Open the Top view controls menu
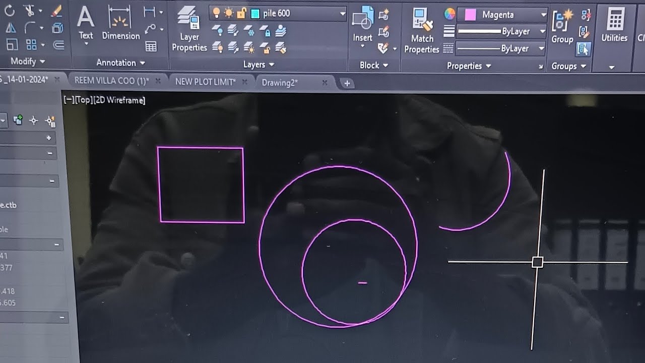The image size is (645, 363). [84, 100]
